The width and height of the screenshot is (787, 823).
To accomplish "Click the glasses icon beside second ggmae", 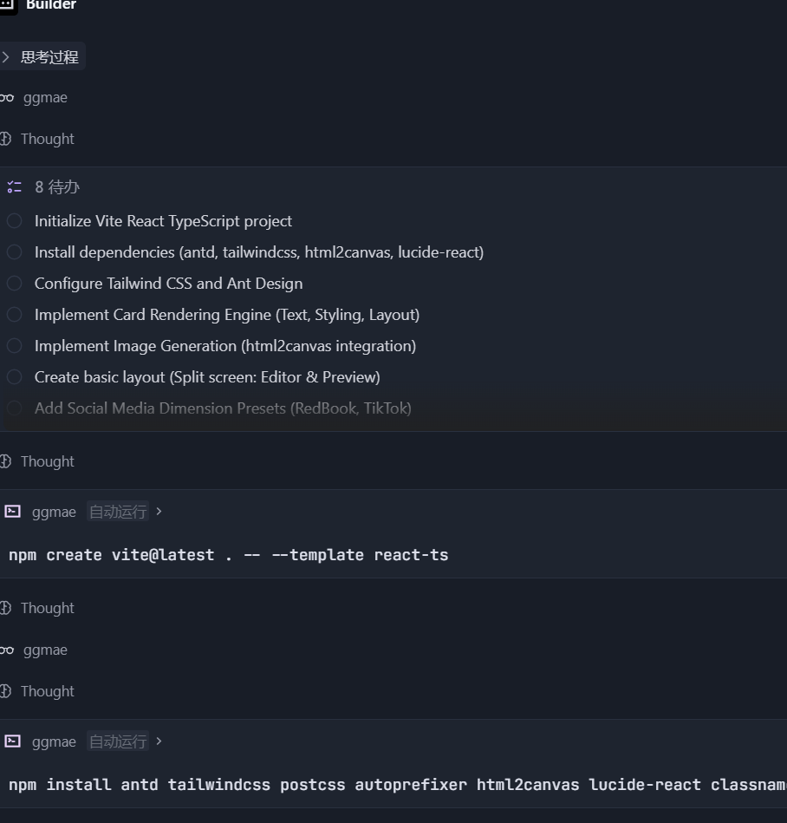I will click(x=7, y=650).
